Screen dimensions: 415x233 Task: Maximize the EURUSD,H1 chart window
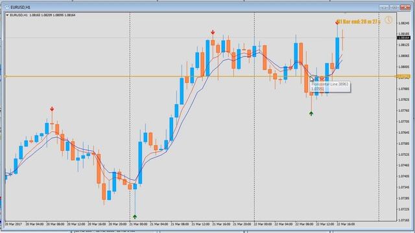[x=394, y=7]
